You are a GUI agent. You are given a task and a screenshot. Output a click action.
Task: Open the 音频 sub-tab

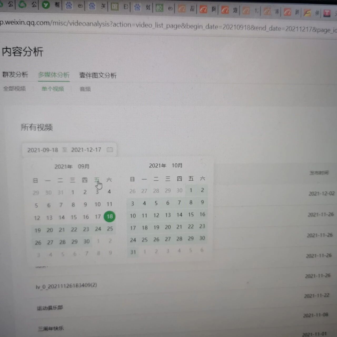(85, 89)
